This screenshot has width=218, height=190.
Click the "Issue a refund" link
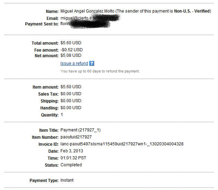(74, 63)
